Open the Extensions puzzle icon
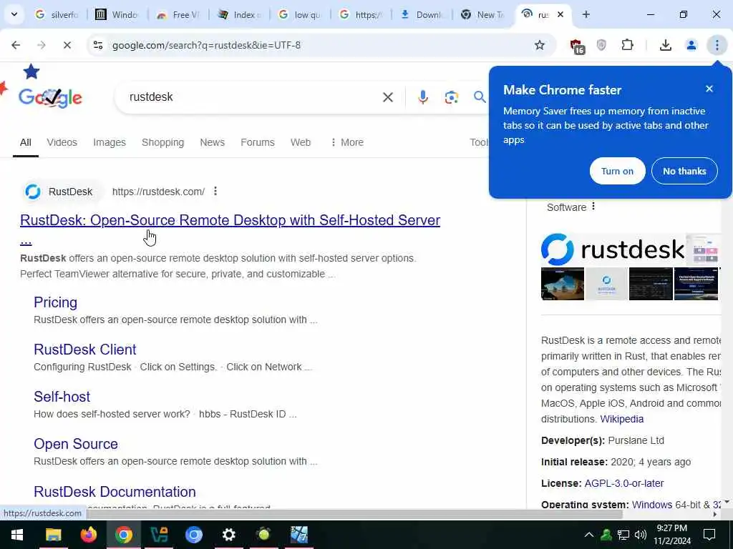Viewport: 733px width, 549px height. tap(627, 45)
